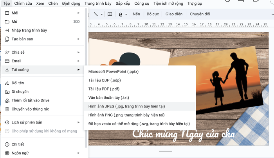Download as Đồ họa vectơ (.svg)
This screenshot has height=158, width=274.
click(x=140, y=124)
